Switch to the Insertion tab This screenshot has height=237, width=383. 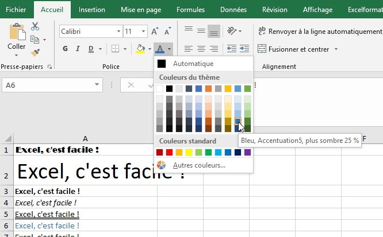pyautogui.click(x=92, y=10)
